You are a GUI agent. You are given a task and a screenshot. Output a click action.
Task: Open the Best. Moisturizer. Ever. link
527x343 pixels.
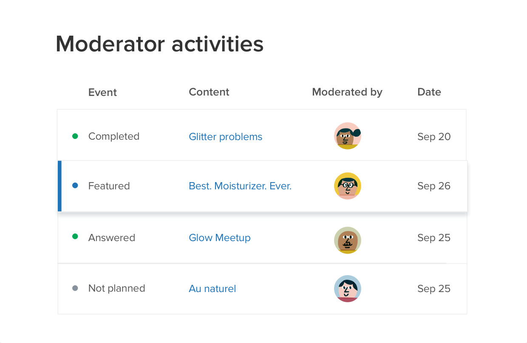pos(240,186)
